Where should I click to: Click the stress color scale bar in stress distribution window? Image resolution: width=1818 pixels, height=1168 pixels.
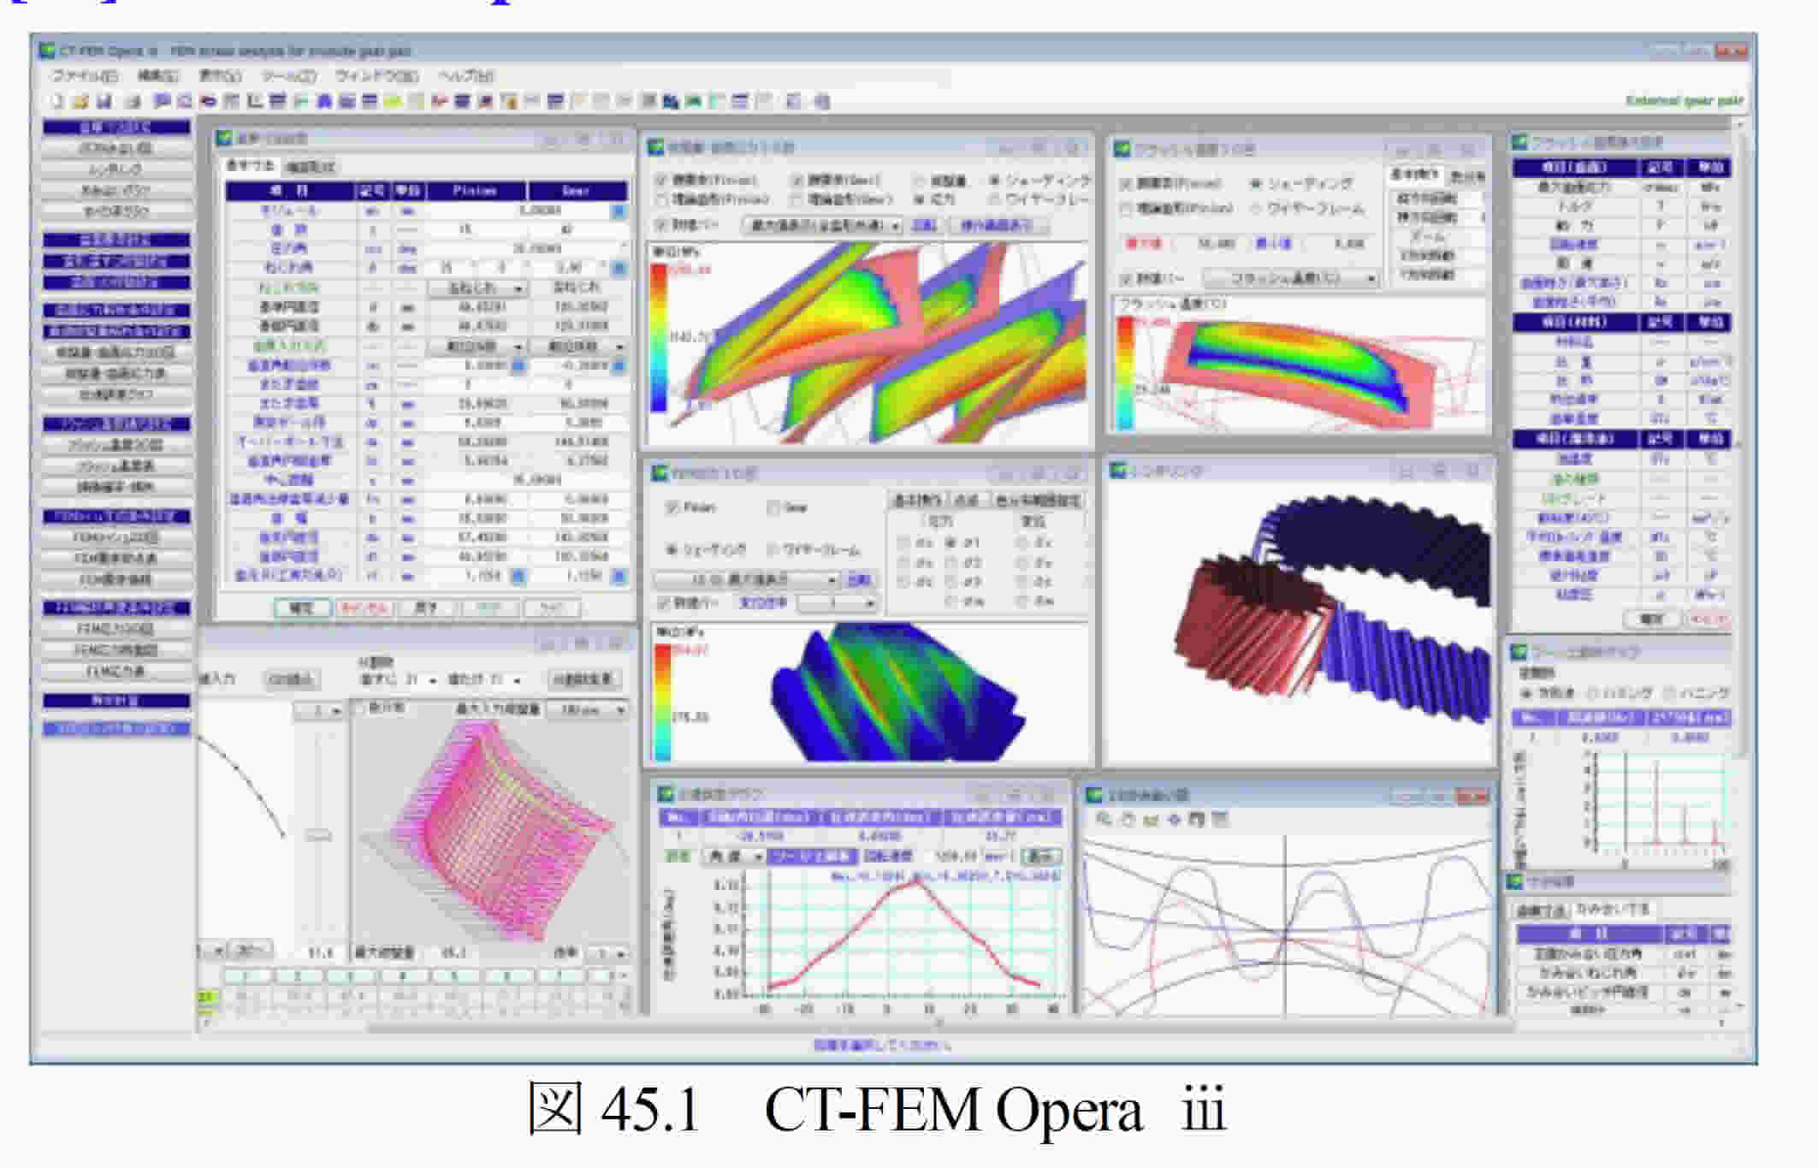coord(659,340)
